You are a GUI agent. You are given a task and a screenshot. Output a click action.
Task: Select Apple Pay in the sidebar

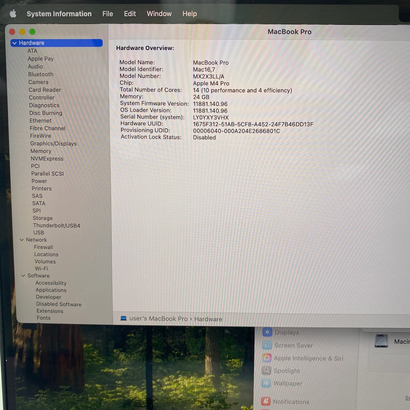41,59
